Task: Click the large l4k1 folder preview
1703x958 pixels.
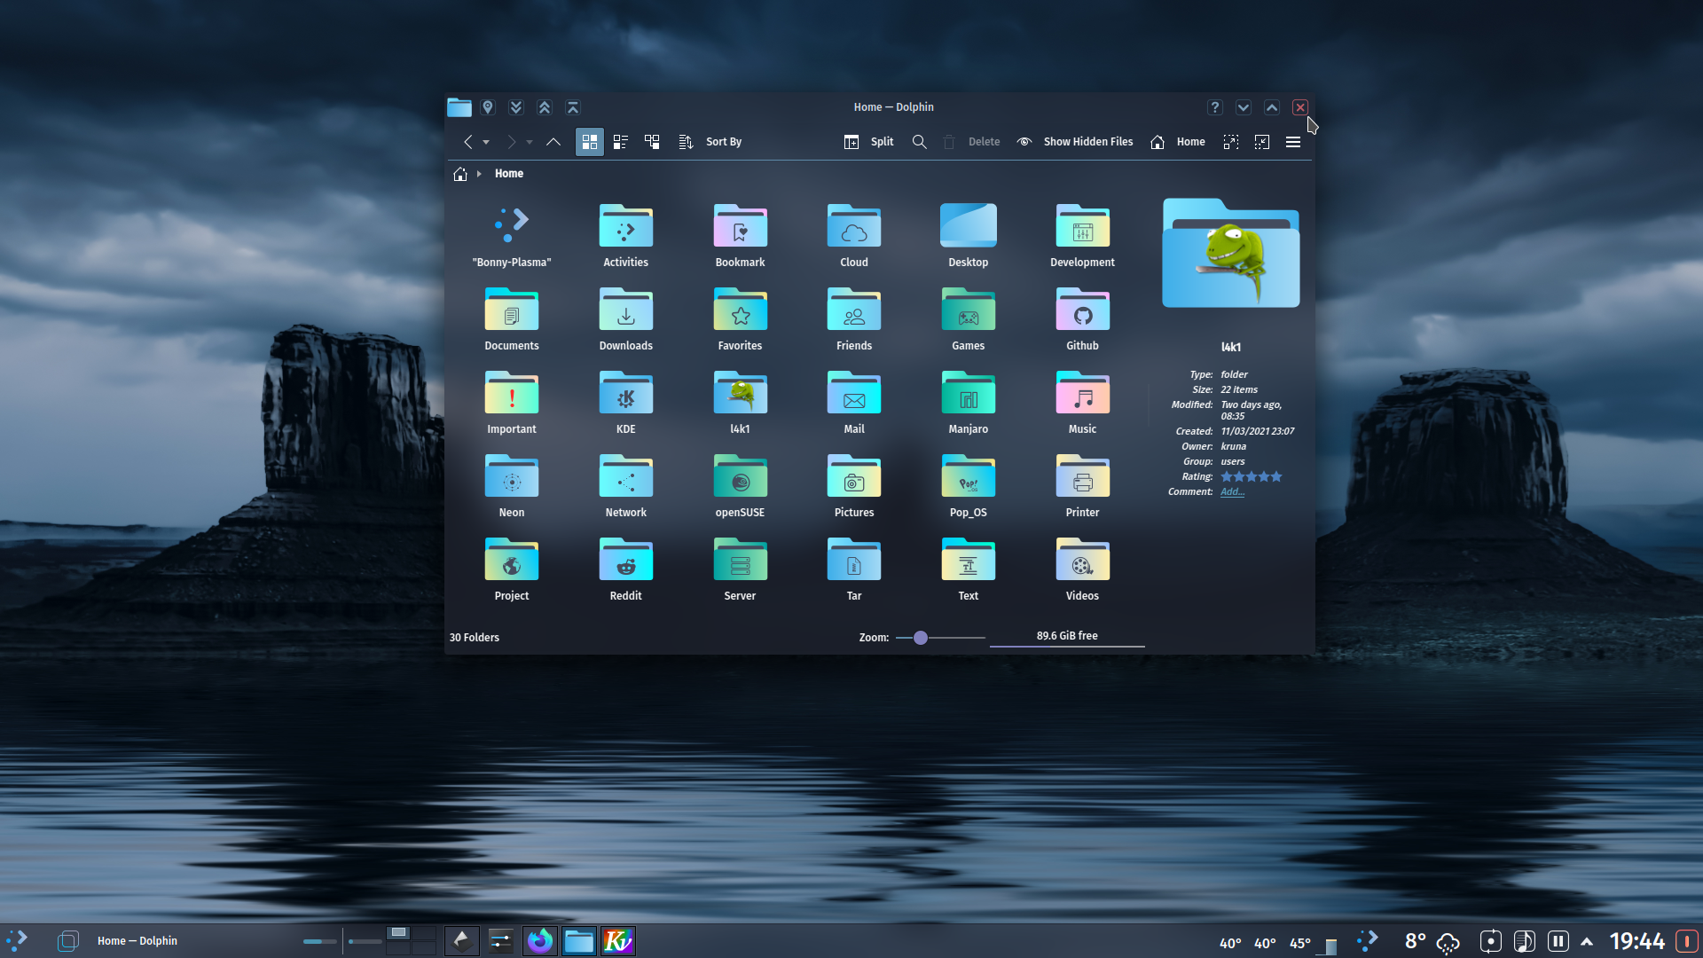Action: [x=1231, y=253]
